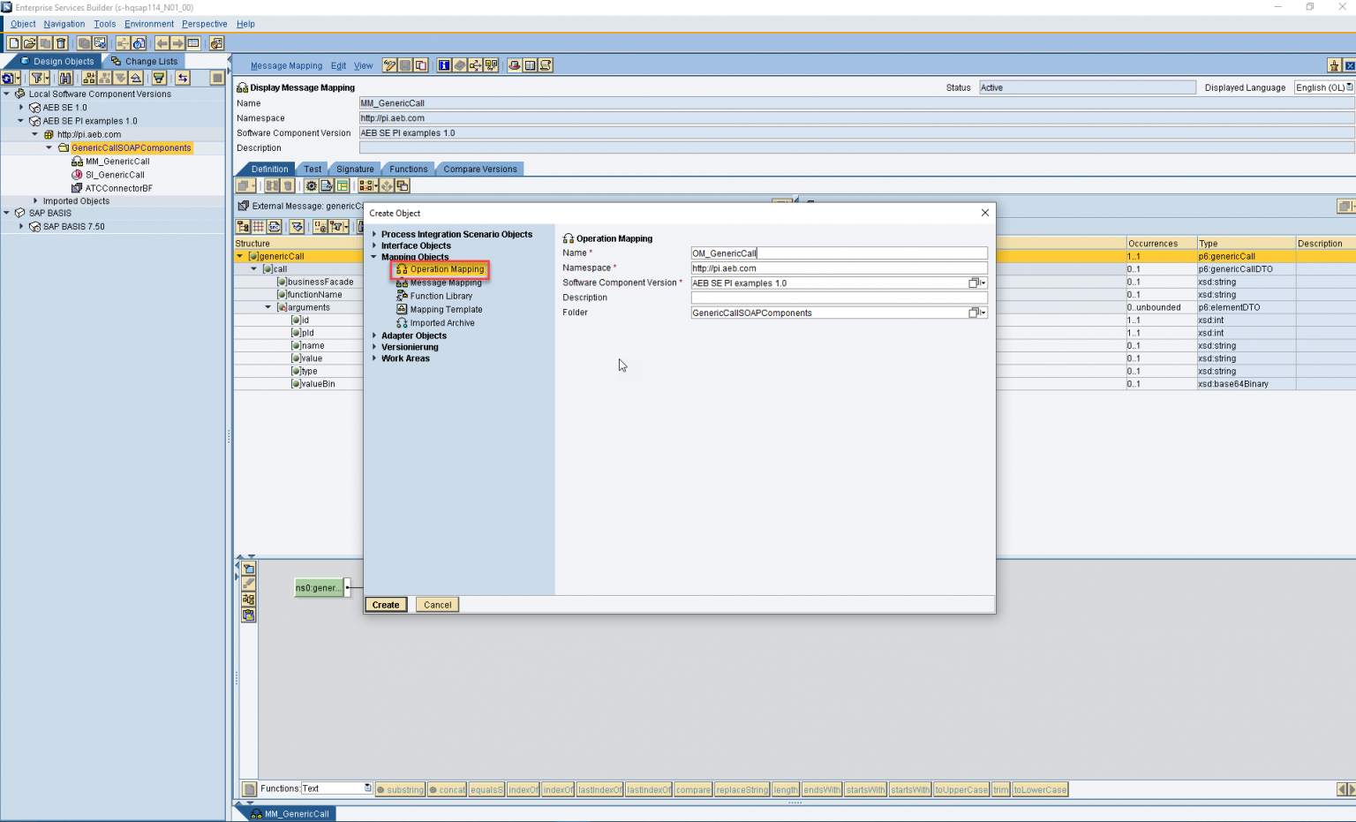Click the trash Delete icon in the mapping editor toolbar

[288, 185]
